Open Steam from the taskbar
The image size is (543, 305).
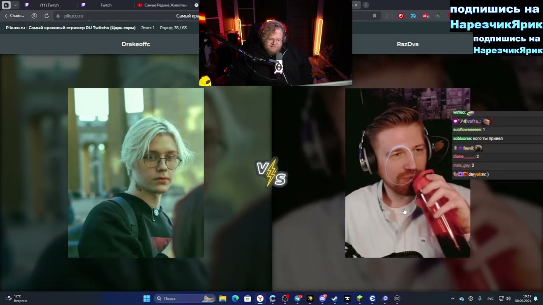(x=335, y=298)
